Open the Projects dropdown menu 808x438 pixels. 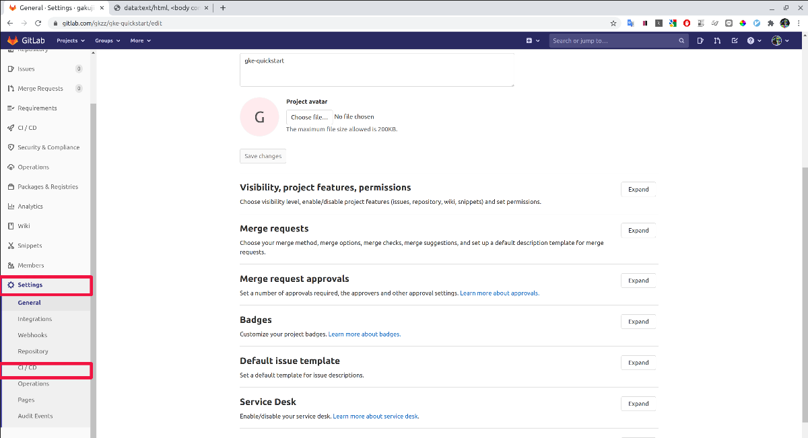pos(71,40)
